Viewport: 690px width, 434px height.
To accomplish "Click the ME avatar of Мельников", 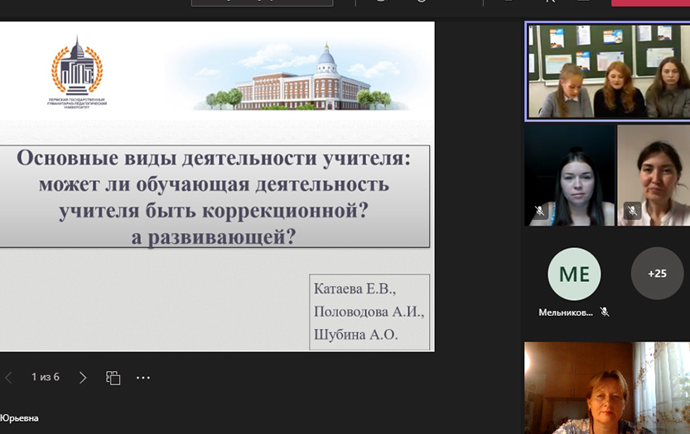I will click(574, 274).
